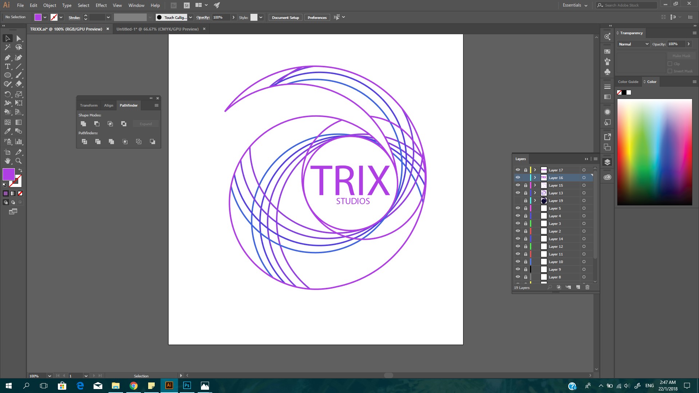Open the fill color dropdown arrow
The width and height of the screenshot is (699, 393).
45,17
